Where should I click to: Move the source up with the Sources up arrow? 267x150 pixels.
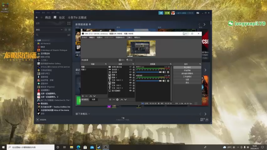coord(122,99)
